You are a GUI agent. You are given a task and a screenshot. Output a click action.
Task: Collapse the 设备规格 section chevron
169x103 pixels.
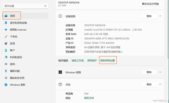pos(160,16)
